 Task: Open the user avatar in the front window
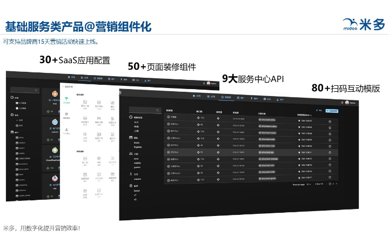pyautogui.click(x=347, y=103)
